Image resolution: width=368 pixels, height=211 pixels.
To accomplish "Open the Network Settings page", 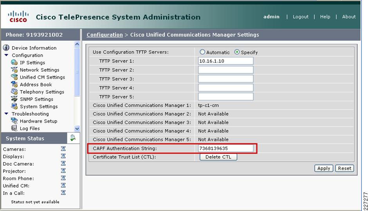I will click(40, 70).
